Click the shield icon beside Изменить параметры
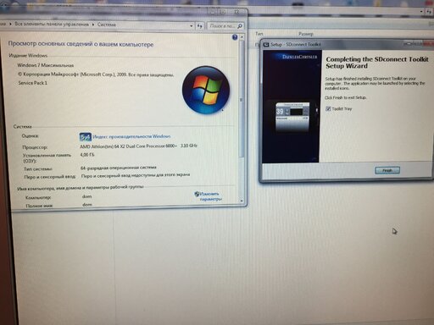 point(197,194)
